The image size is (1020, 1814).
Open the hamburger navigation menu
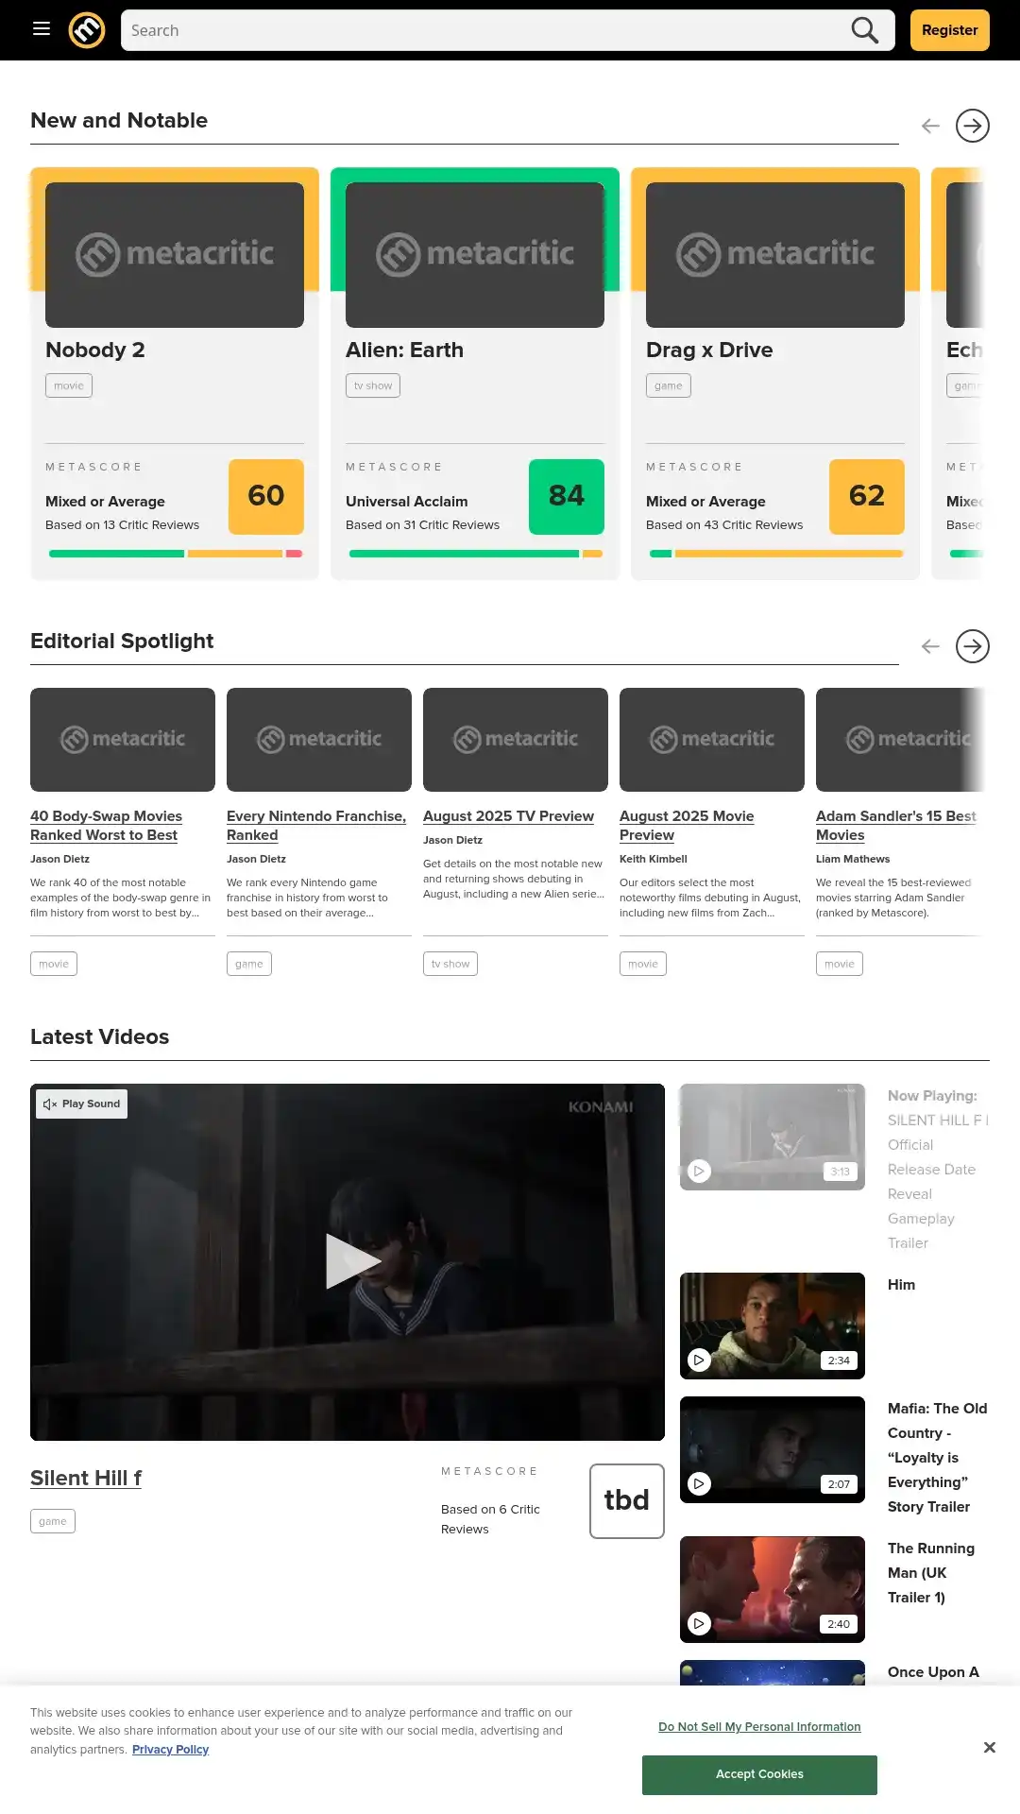click(x=42, y=29)
